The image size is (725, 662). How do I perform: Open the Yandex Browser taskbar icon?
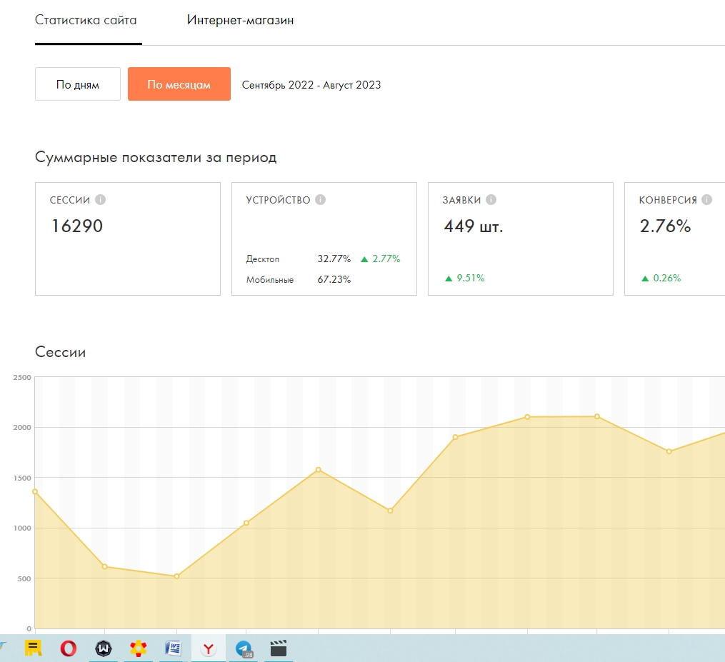point(209,648)
